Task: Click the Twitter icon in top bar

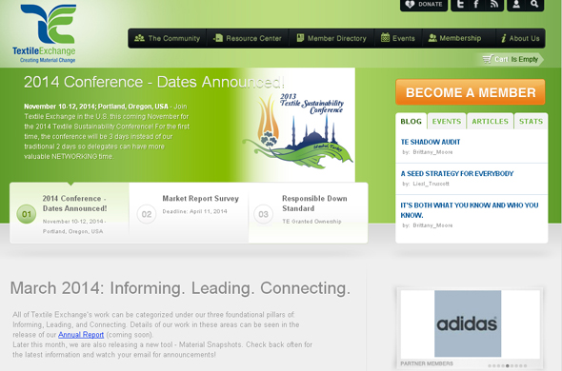Action: tap(460, 5)
